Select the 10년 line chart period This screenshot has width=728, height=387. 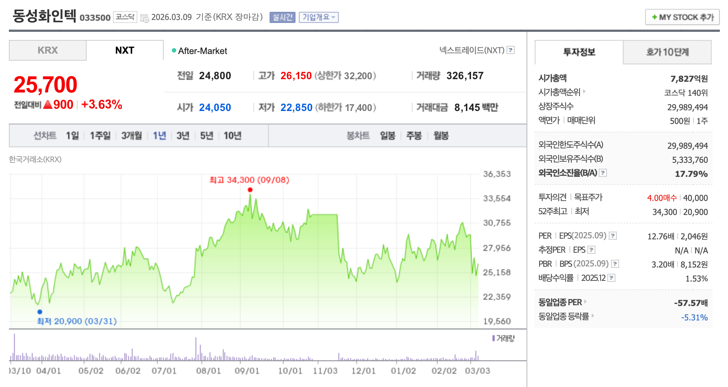click(233, 136)
